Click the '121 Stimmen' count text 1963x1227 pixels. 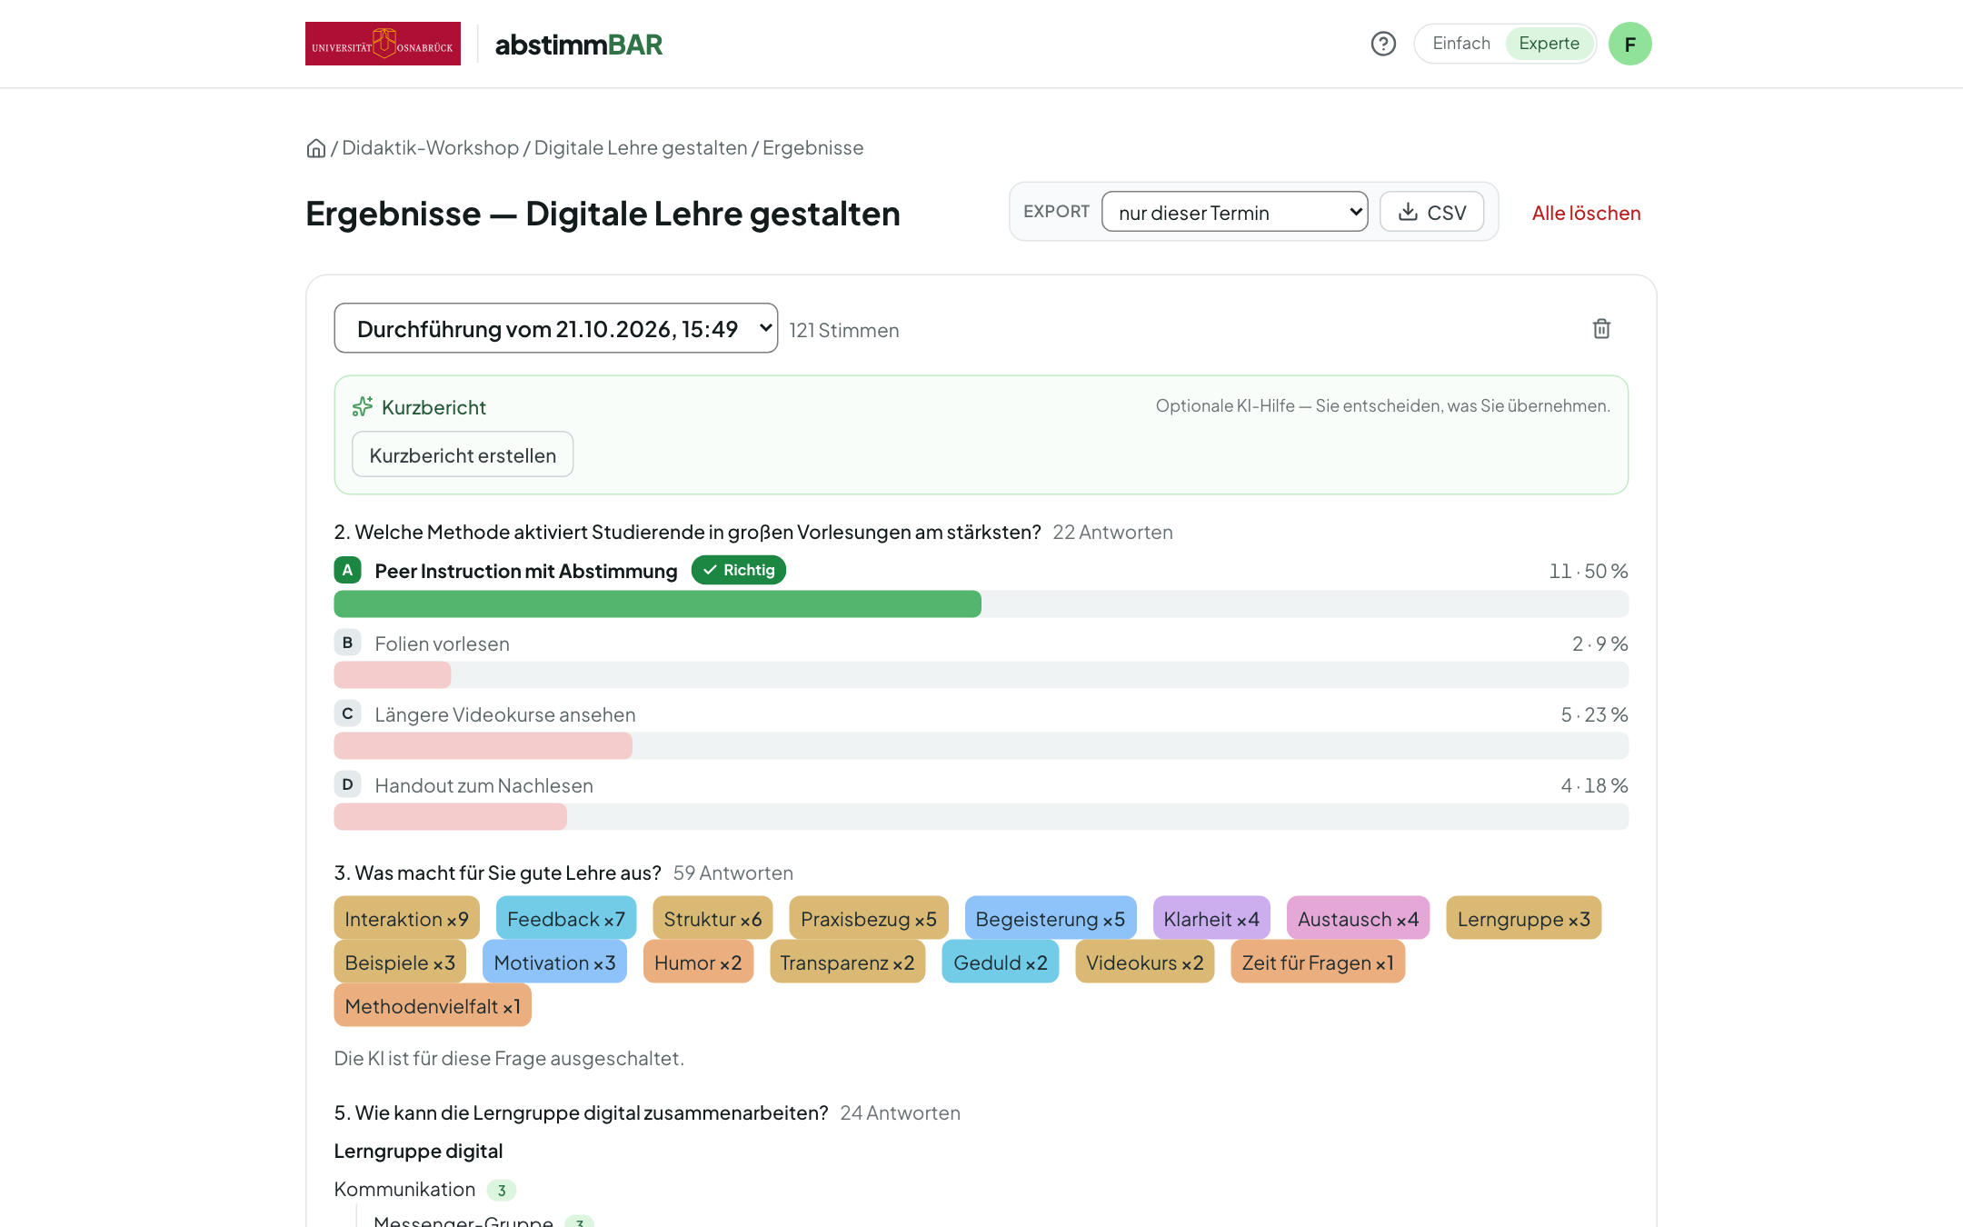[844, 330]
